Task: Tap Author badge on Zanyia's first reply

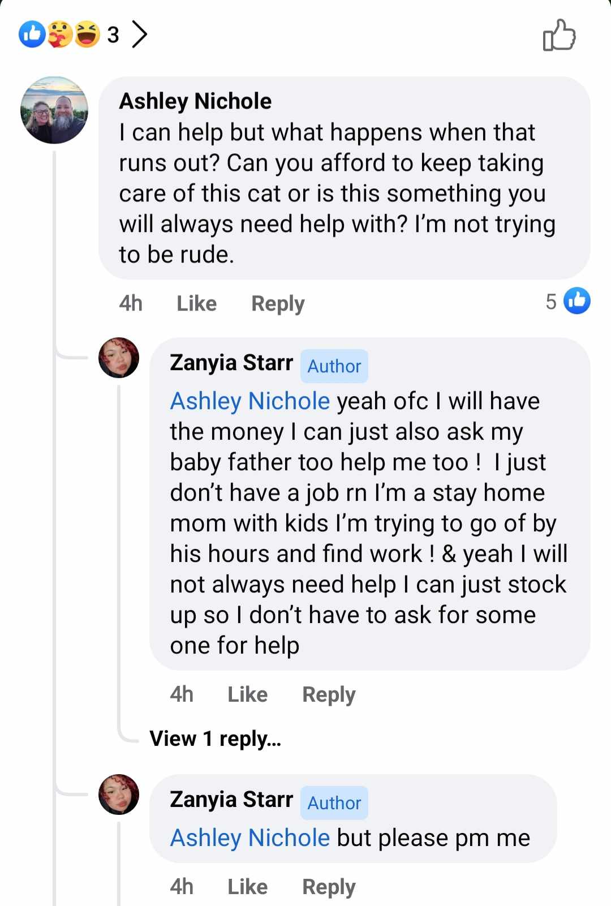Action: (334, 366)
